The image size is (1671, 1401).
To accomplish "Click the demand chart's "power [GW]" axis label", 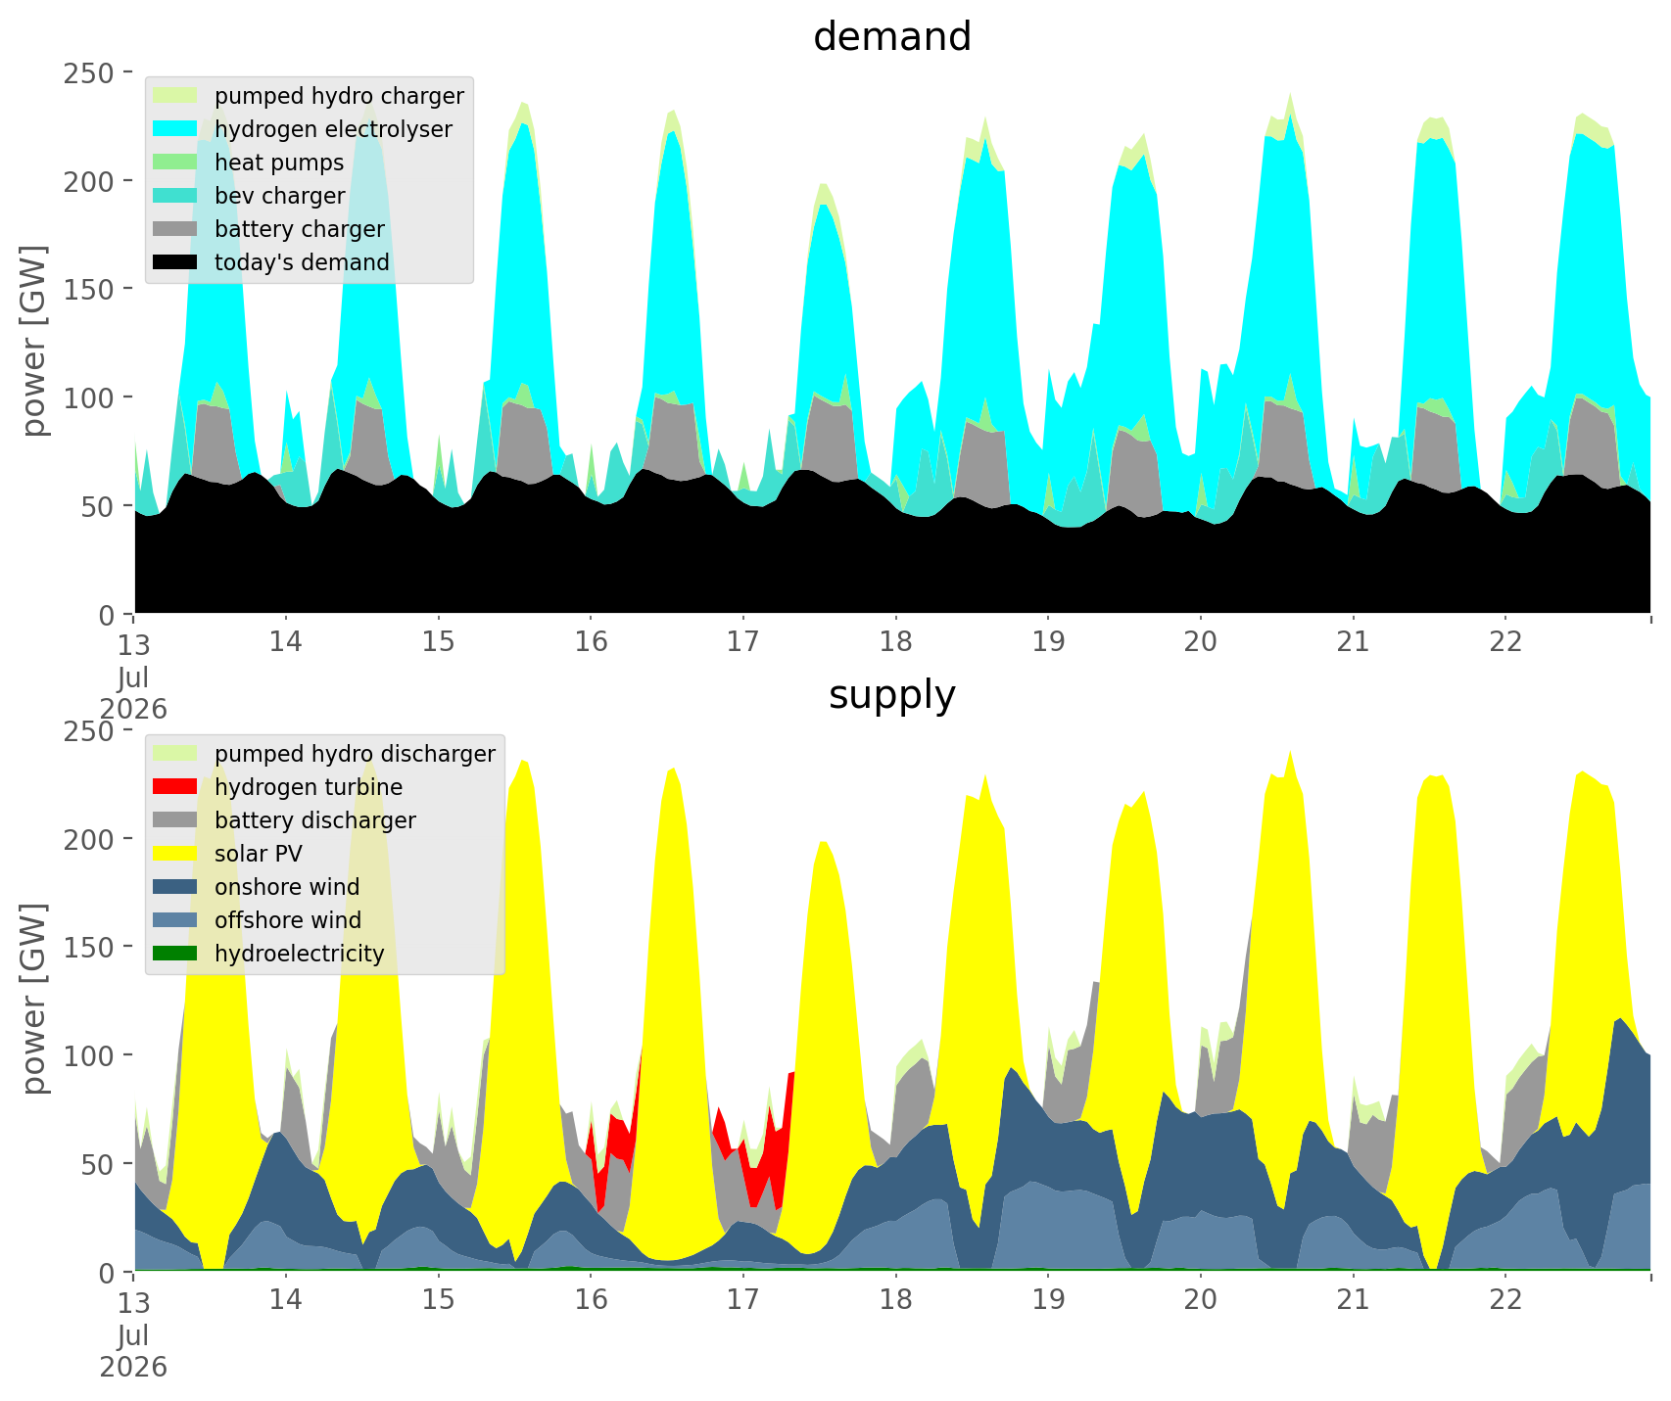I will pyautogui.click(x=35, y=342).
